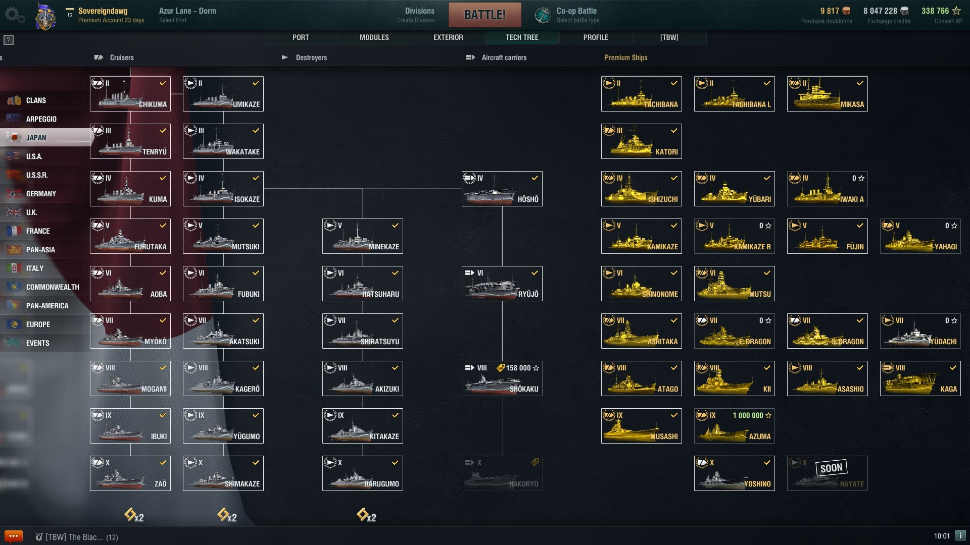The width and height of the screenshot is (970, 545).
Task: Open the TBW clan chat channel
Action: [76, 537]
